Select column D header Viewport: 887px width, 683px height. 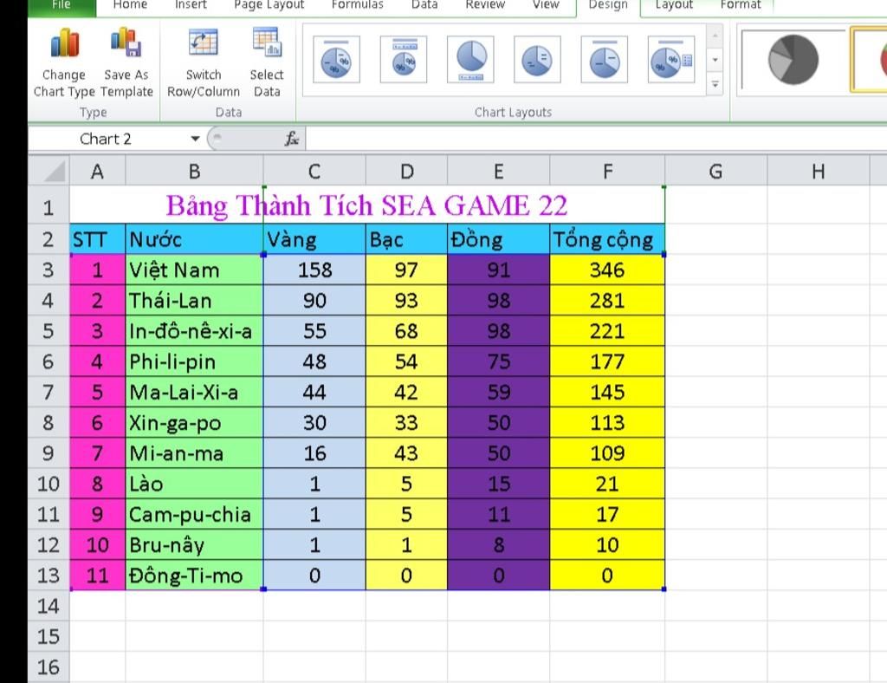407,171
